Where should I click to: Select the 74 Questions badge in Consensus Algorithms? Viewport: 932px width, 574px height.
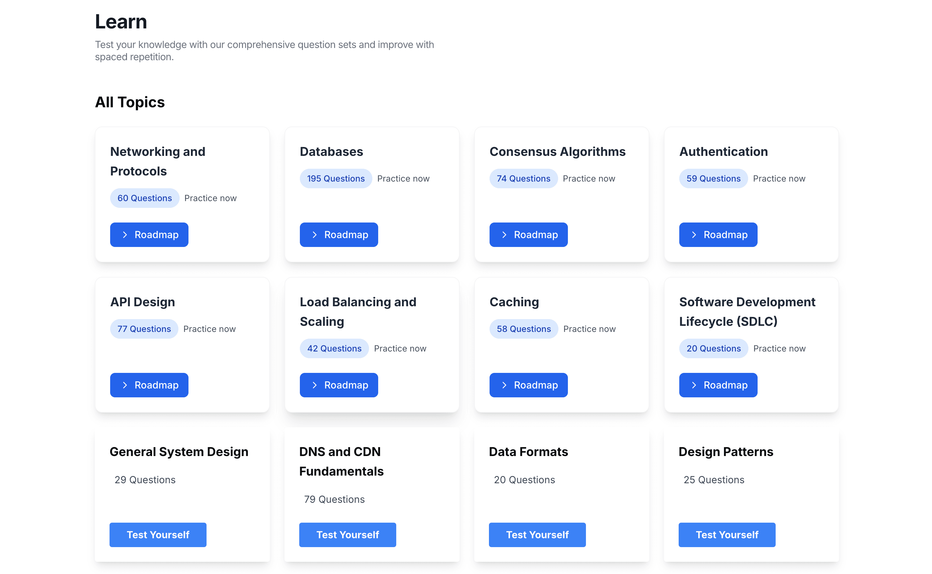point(523,178)
